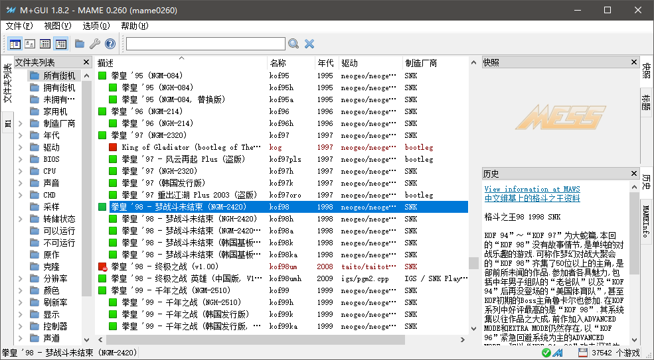Focus the game search input field
The image size is (654, 360).
pos(206,44)
